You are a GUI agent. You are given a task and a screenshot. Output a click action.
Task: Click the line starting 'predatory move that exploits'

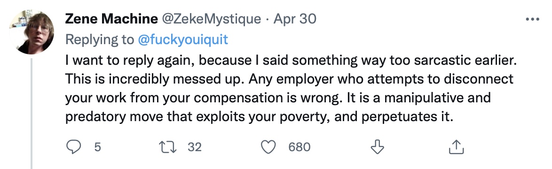[x=259, y=116]
